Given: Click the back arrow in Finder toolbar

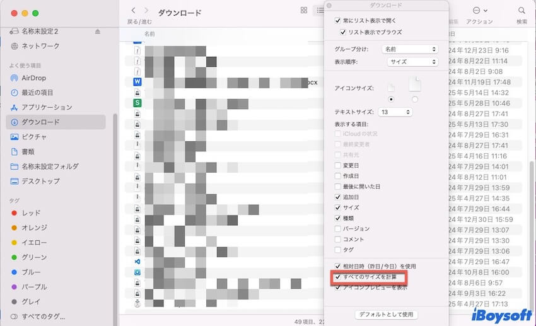Looking at the screenshot, I should click(x=133, y=11).
